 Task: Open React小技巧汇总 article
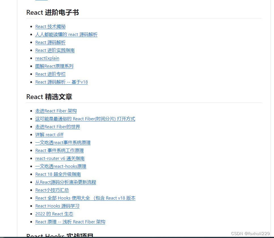(x=52, y=190)
